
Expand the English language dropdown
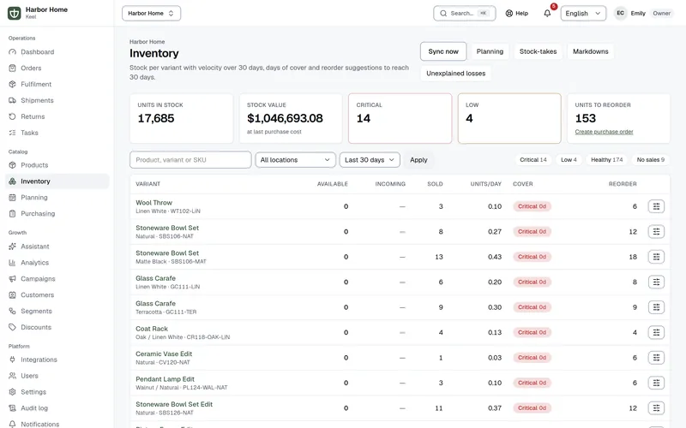point(583,14)
